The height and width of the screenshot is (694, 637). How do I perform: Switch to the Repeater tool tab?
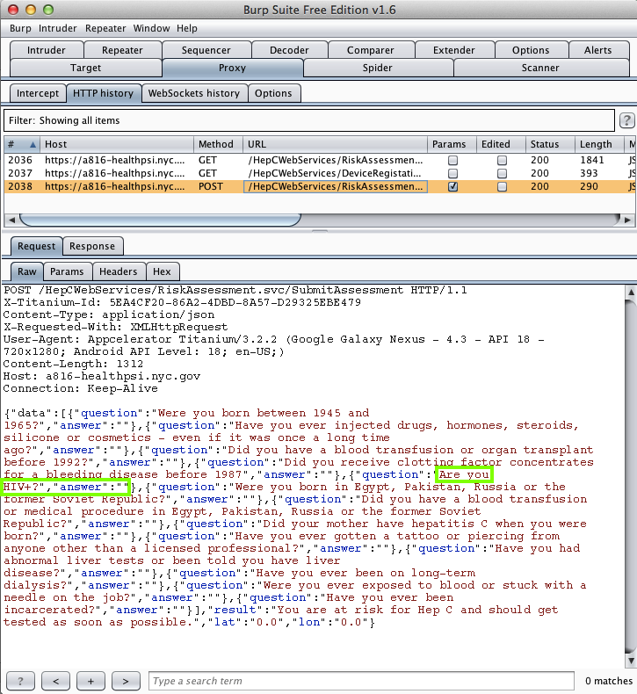pyautogui.click(x=122, y=50)
